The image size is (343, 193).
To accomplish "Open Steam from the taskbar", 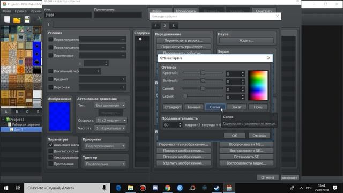I will click(217, 188).
